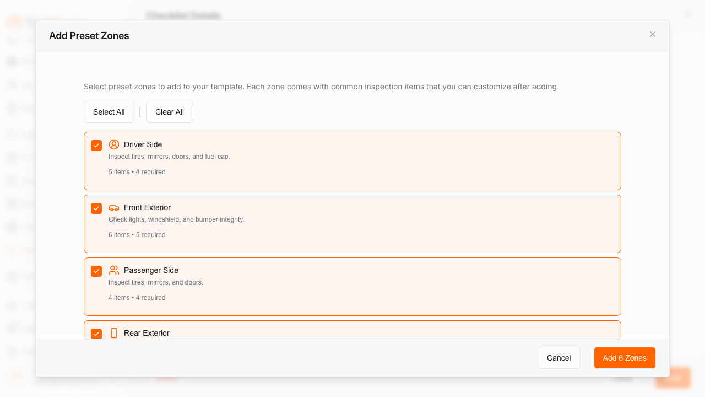This screenshot has height=397, width=705.
Task: Click the Front Exterior zone title
Action: 147,207
